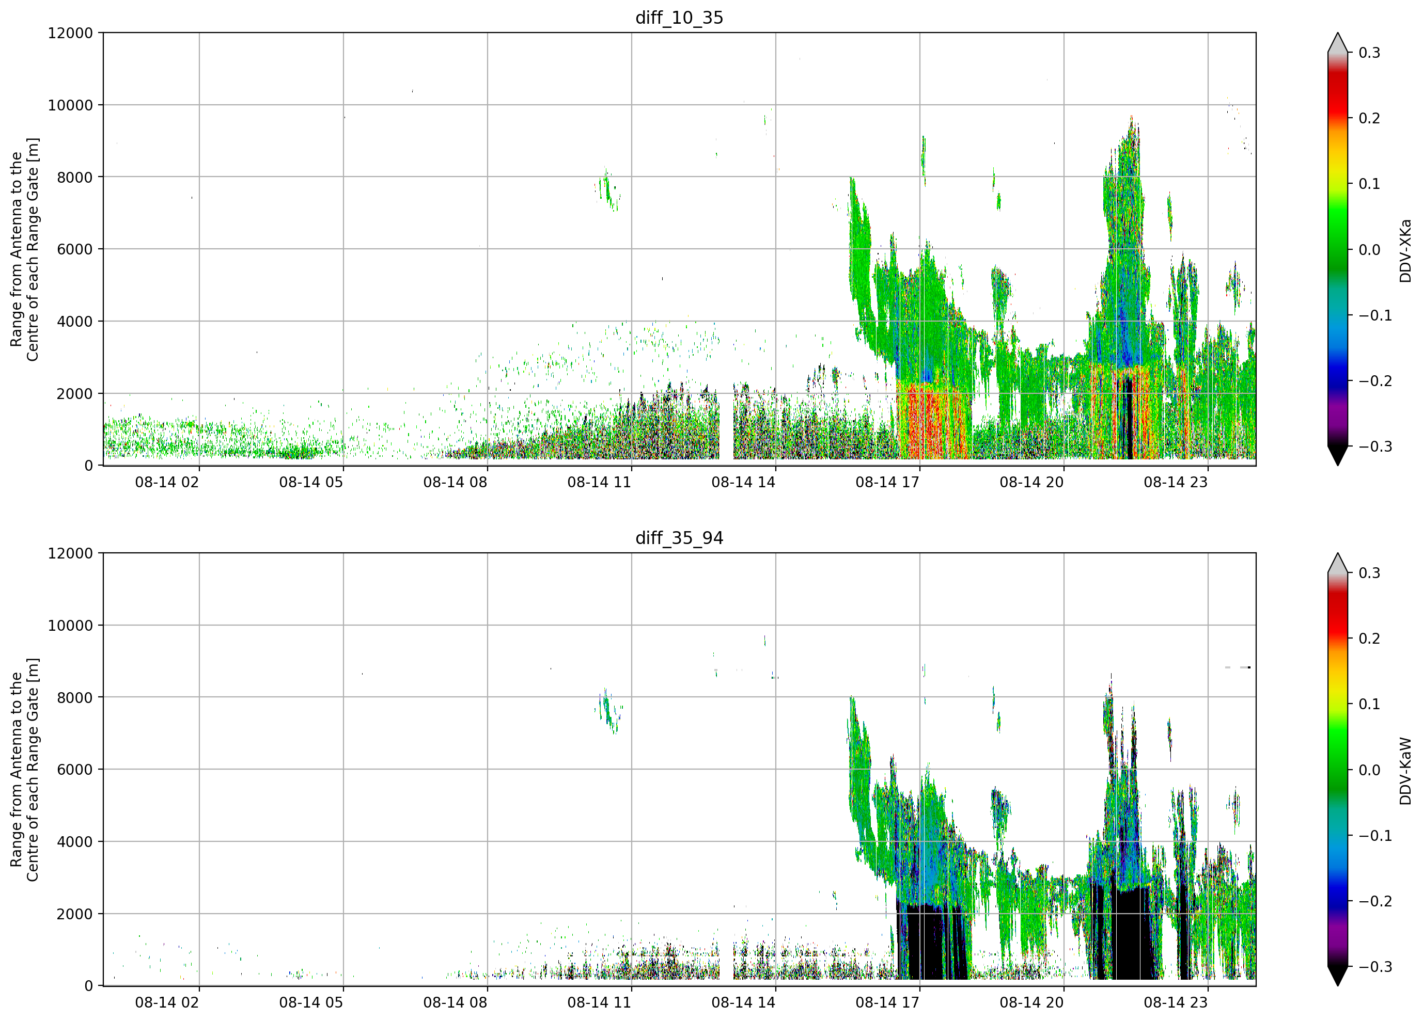Click the black lower arrow of DDV-XKa colorbar
The height and width of the screenshot is (1021, 1423).
coord(1338,454)
